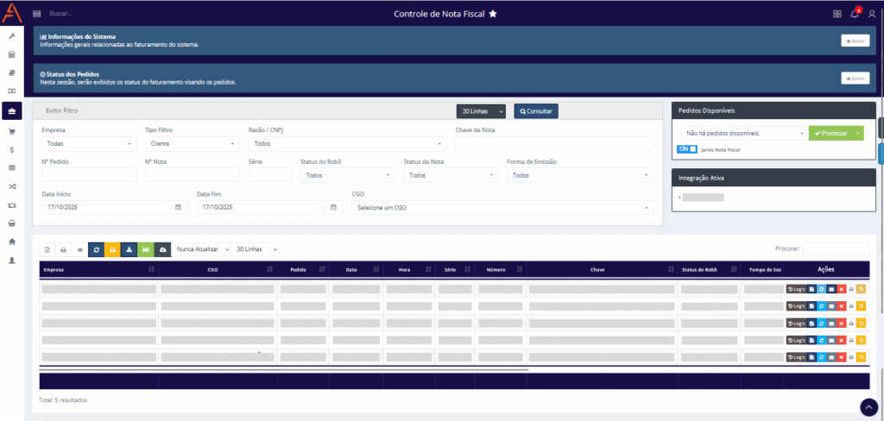Click the Procurar search input field
884x421 pixels.
coord(835,248)
